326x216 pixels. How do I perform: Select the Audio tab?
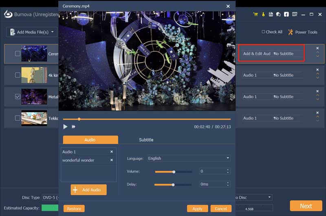(x=90, y=140)
